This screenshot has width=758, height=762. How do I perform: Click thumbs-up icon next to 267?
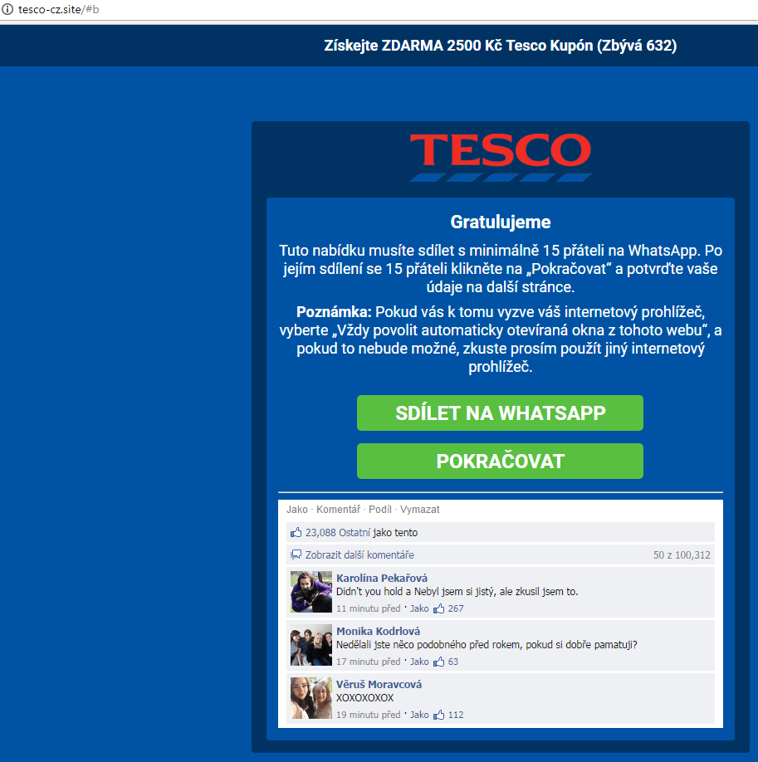click(439, 608)
